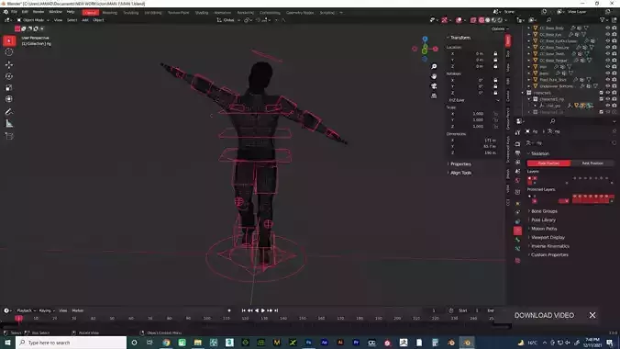Click the blue Z axis gizmo ball

click(x=425, y=39)
